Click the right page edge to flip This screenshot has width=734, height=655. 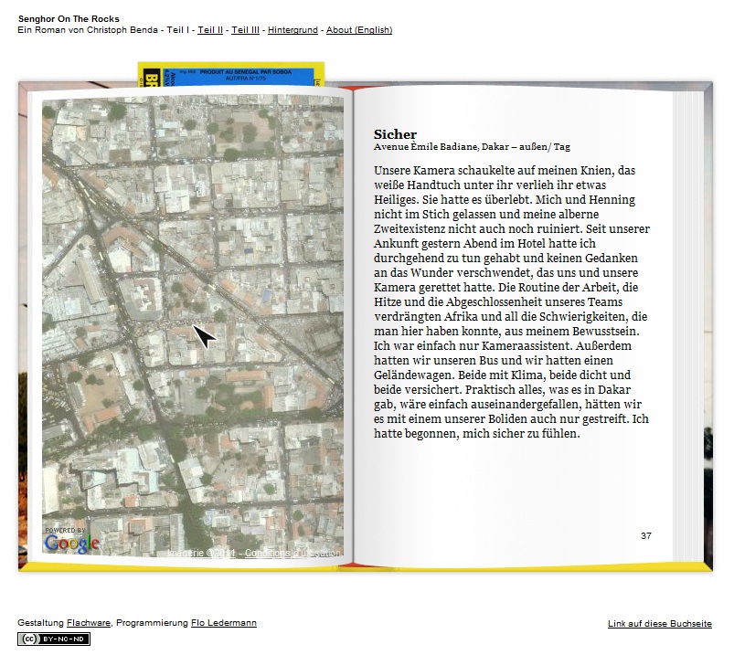tap(689, 326)
